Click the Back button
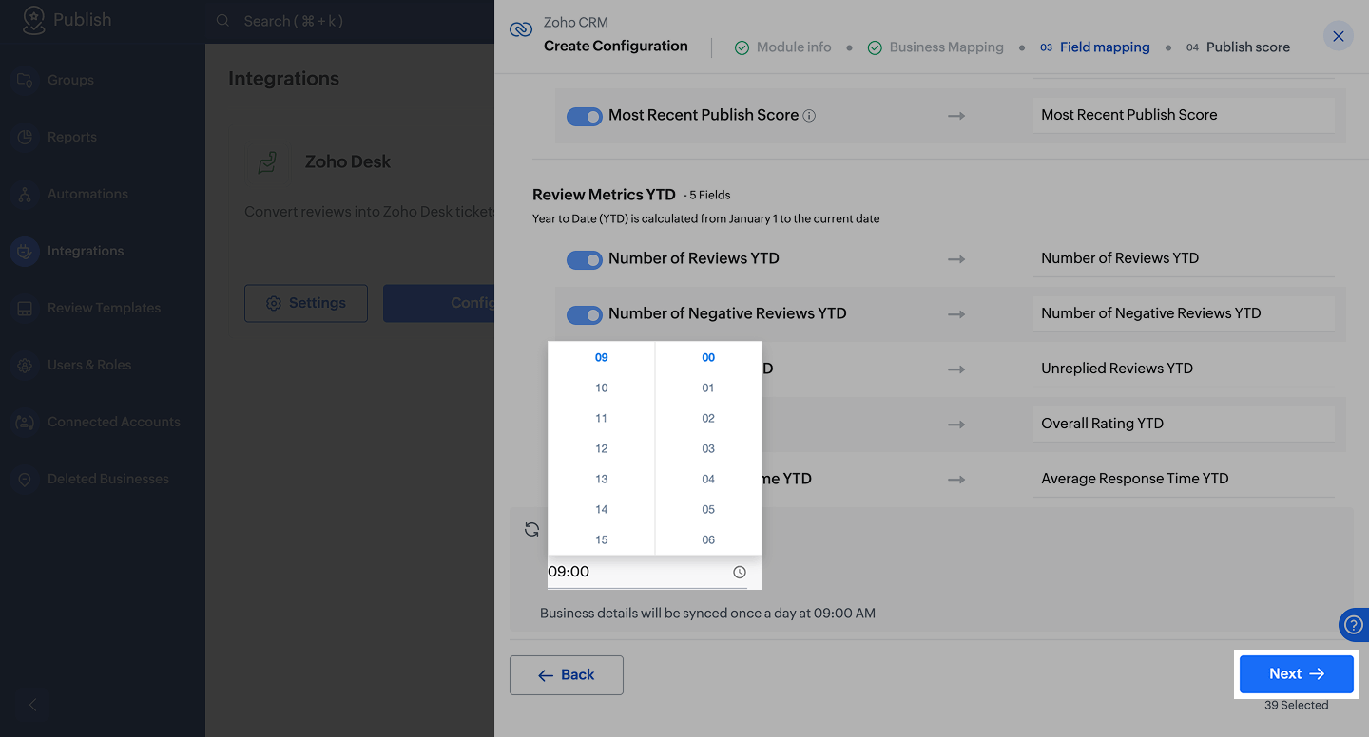 pos(567,675)
